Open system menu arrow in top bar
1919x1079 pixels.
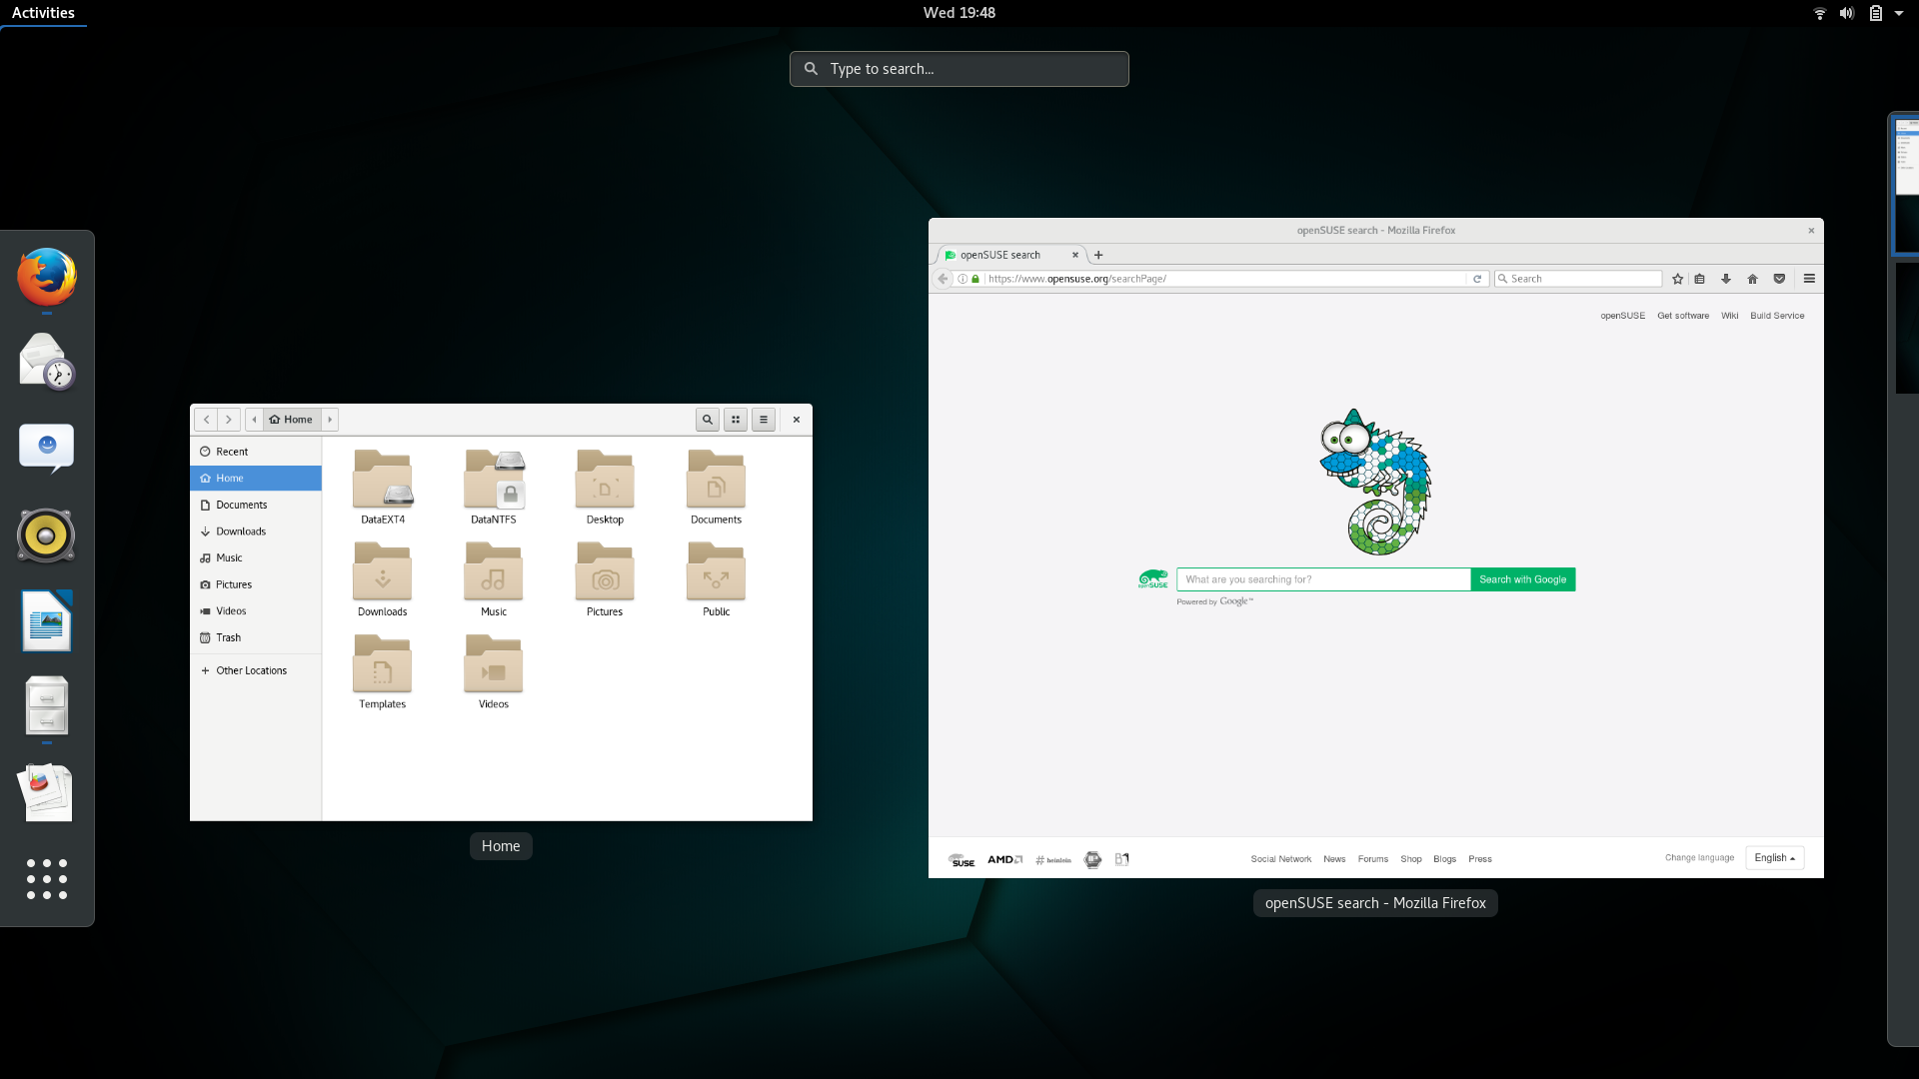[x=1898, y=13]
